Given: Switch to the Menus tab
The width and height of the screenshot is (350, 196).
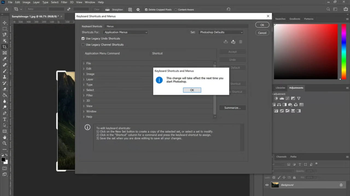Looking at the screenshot, I should (110, 26).
